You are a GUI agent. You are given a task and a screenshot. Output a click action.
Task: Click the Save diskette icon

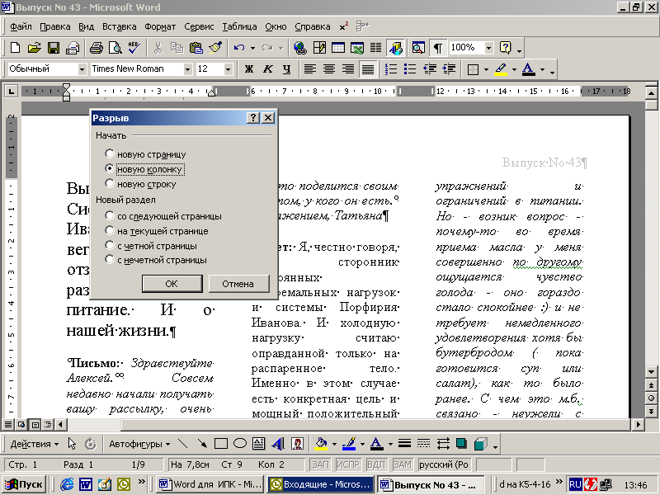click(54, 48)
